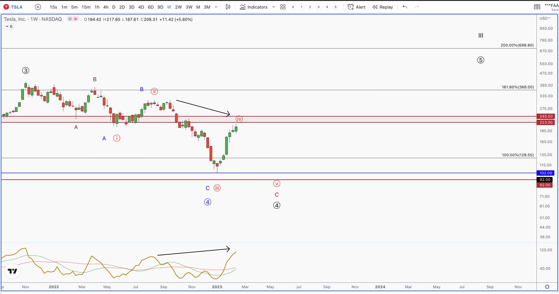Image resolution: width=559 pixels, height=294 pixels.
Task: Switch to the 3M timeframe
Action: tap(207, 7)
